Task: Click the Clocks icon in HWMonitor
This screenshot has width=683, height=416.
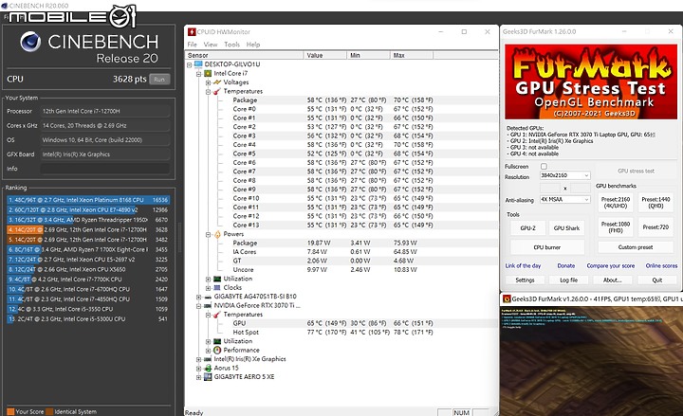Action: (x=217, y=288)
